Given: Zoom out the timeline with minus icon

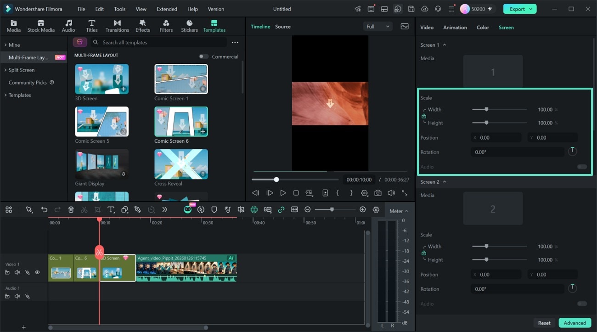Looking at the screenshot, I should tap(308, 209).
